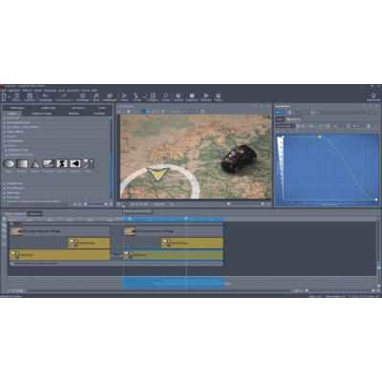Click the Suchen magnifier icon

coord(165,95)
